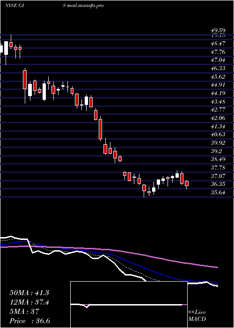Click the 39.92 price axis label

(x=218, y=143)
